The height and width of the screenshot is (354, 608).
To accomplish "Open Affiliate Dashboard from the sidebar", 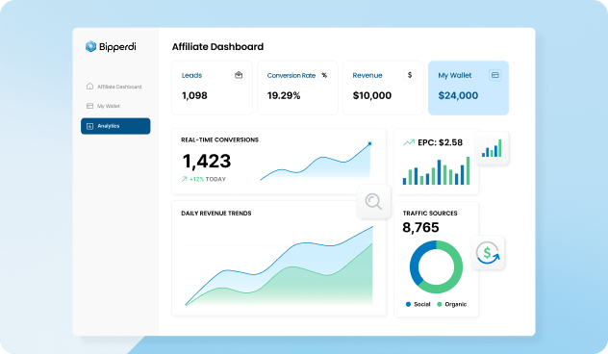I will point(115,87).
